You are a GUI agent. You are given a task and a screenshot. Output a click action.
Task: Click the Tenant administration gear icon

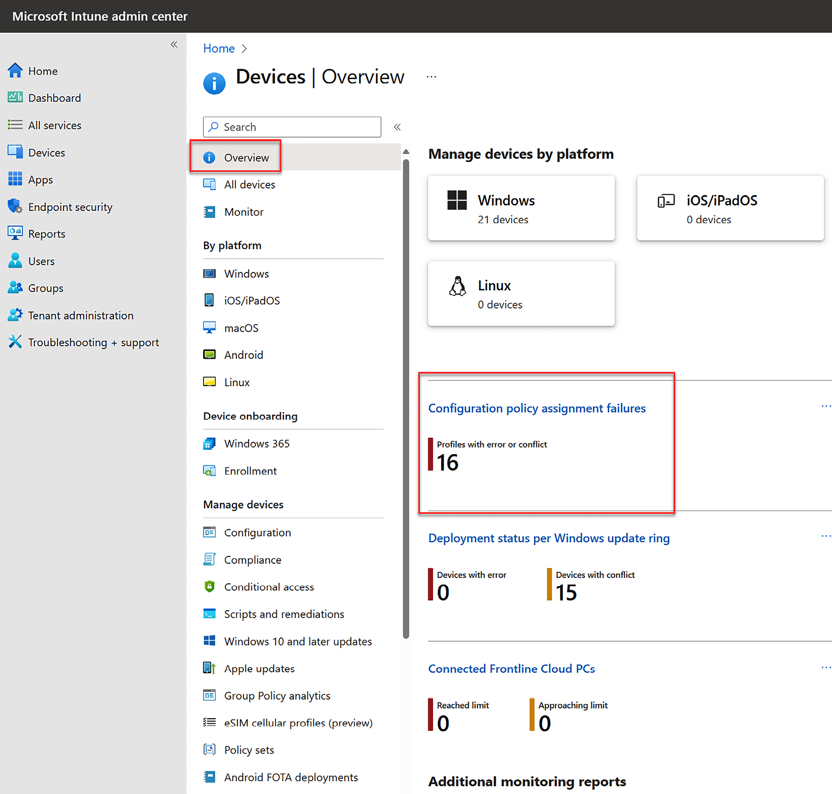coord(15,315)
